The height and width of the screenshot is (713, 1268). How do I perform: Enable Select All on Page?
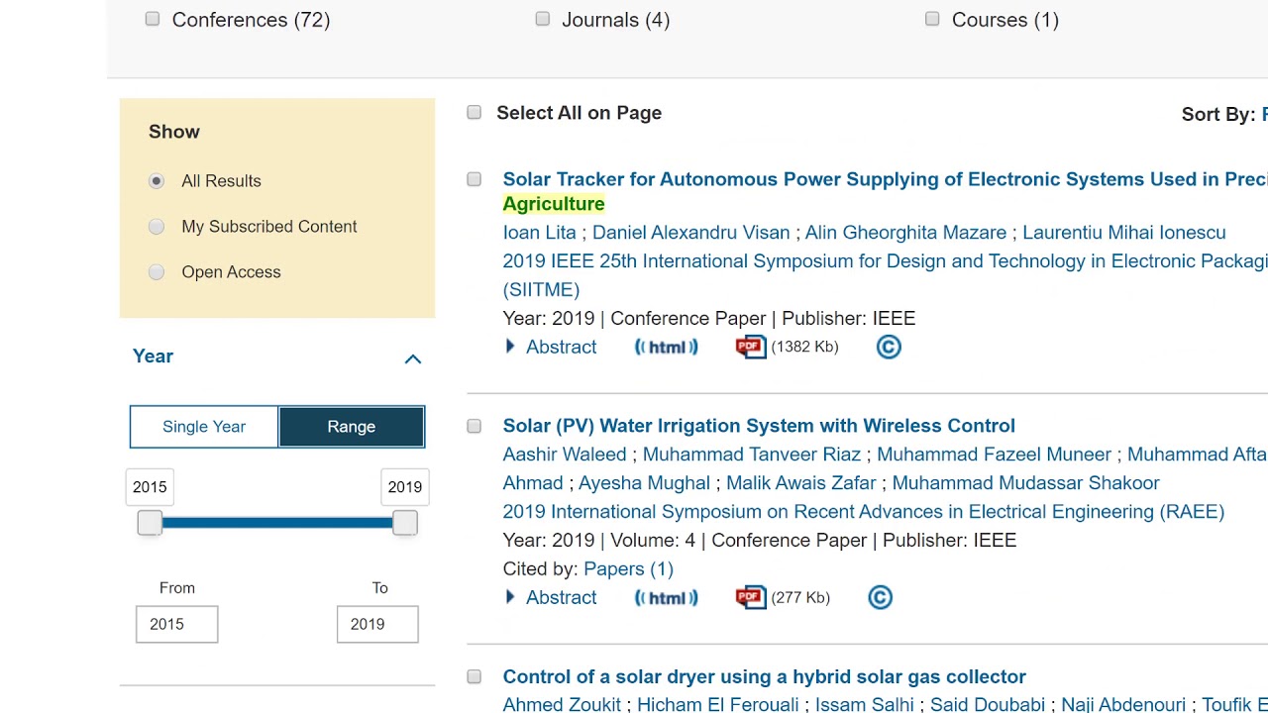pyautogui.click(x=475, y=113)
